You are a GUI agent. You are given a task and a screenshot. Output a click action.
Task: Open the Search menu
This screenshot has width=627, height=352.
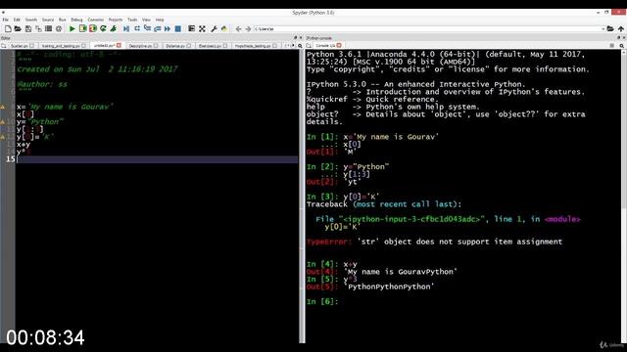pos(31,20)
